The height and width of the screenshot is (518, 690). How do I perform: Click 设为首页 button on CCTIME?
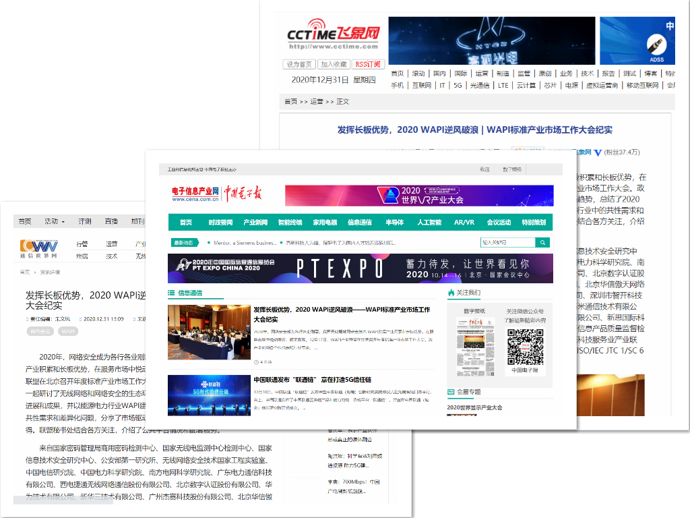pyautogui.click(x=299, y=64)
